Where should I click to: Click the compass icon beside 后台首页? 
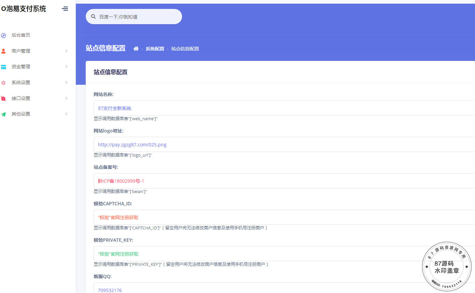4,35
